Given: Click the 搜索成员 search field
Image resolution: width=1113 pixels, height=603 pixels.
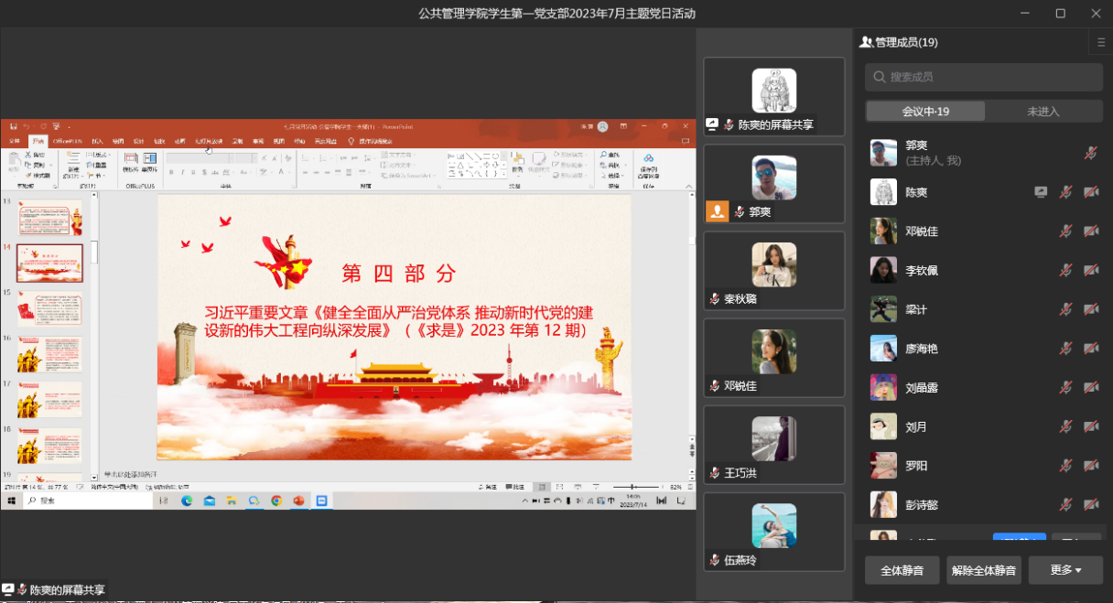Looking at the screenshot, I should coord(984,78).
